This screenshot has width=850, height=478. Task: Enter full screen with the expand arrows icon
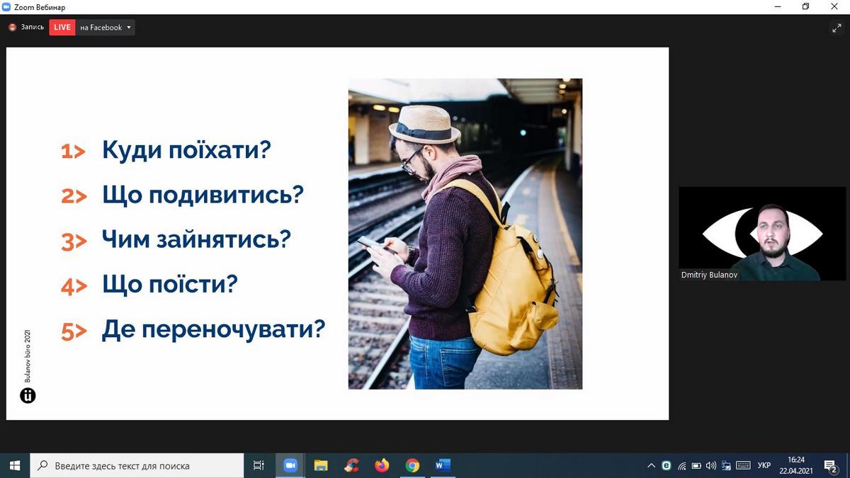pyautogui.click(x=836, y=28)
